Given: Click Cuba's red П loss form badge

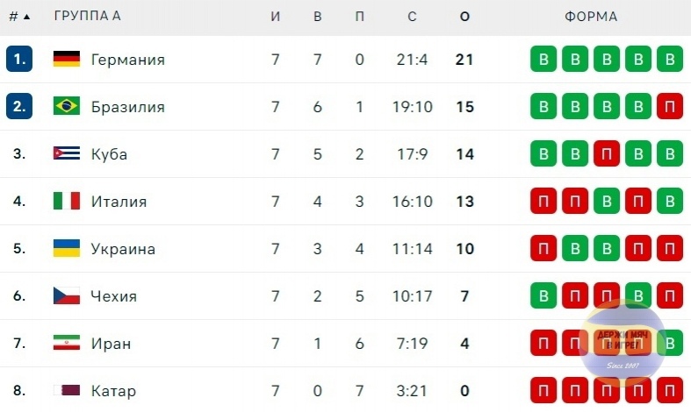Looking at the screenshot, I should click(607, 153).
